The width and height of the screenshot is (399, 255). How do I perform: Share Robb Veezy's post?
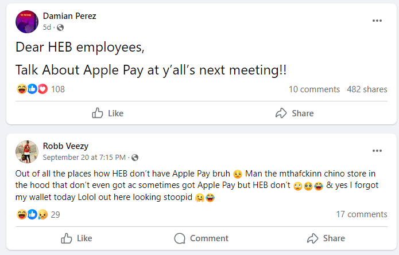click(x=326, y=238)
